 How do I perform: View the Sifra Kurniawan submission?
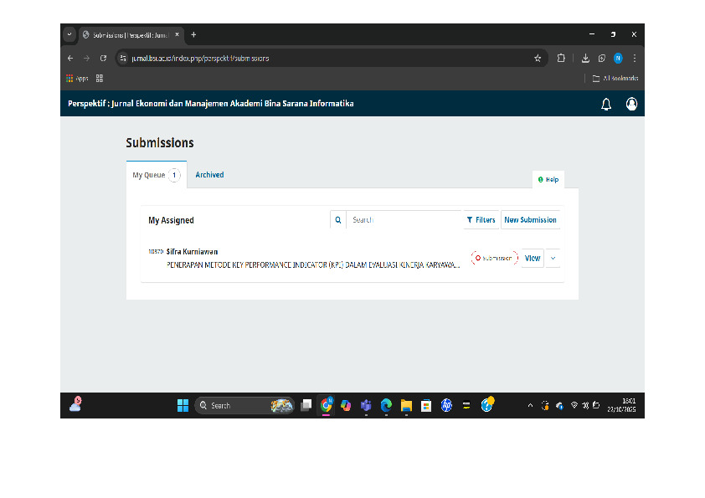click(x=533, y=259)
